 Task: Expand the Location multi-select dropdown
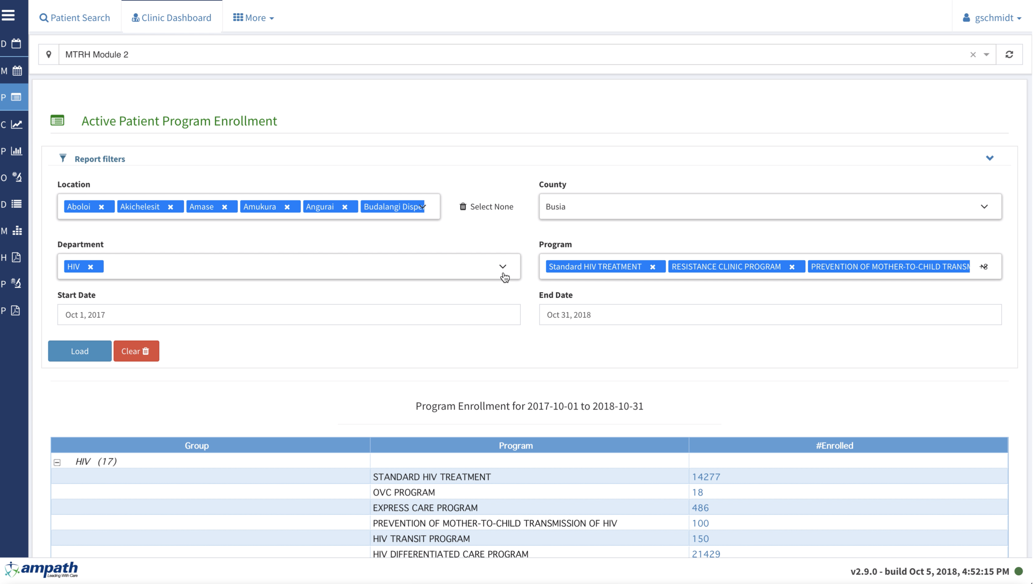422,207
